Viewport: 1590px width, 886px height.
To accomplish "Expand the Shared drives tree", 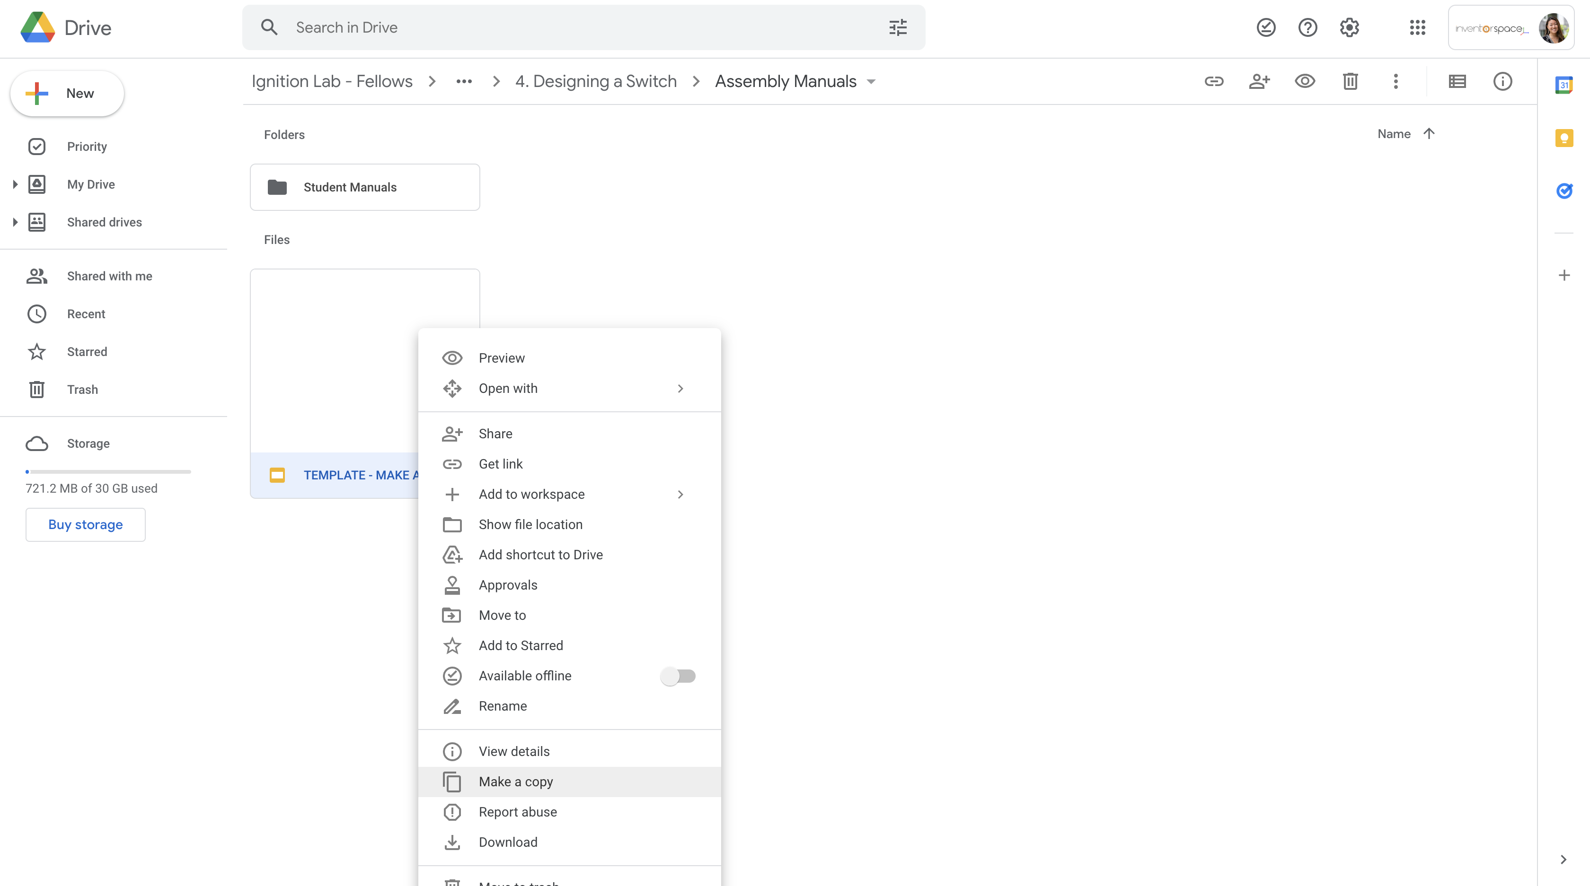I will (15, 222).
